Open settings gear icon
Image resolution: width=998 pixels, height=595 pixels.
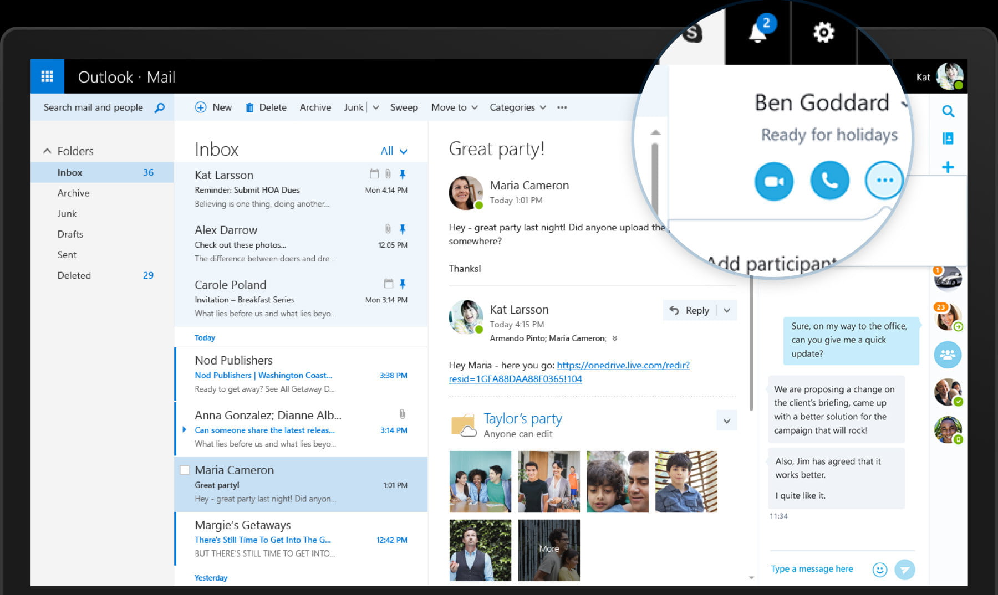(x=823, y=32)
